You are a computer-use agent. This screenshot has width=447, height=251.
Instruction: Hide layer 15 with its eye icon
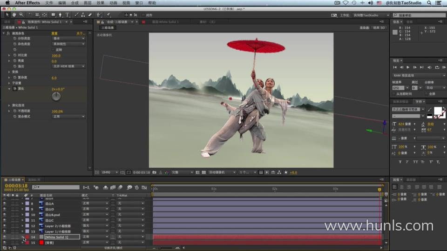point(5,243)
